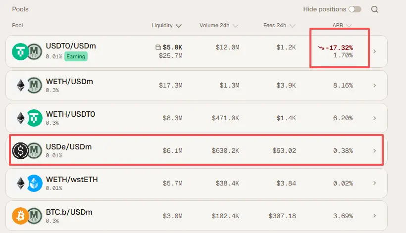The width and height of the screenshot is (406, 233).
Task: Click the search magnifier icon
Action: tap(375, 9)
